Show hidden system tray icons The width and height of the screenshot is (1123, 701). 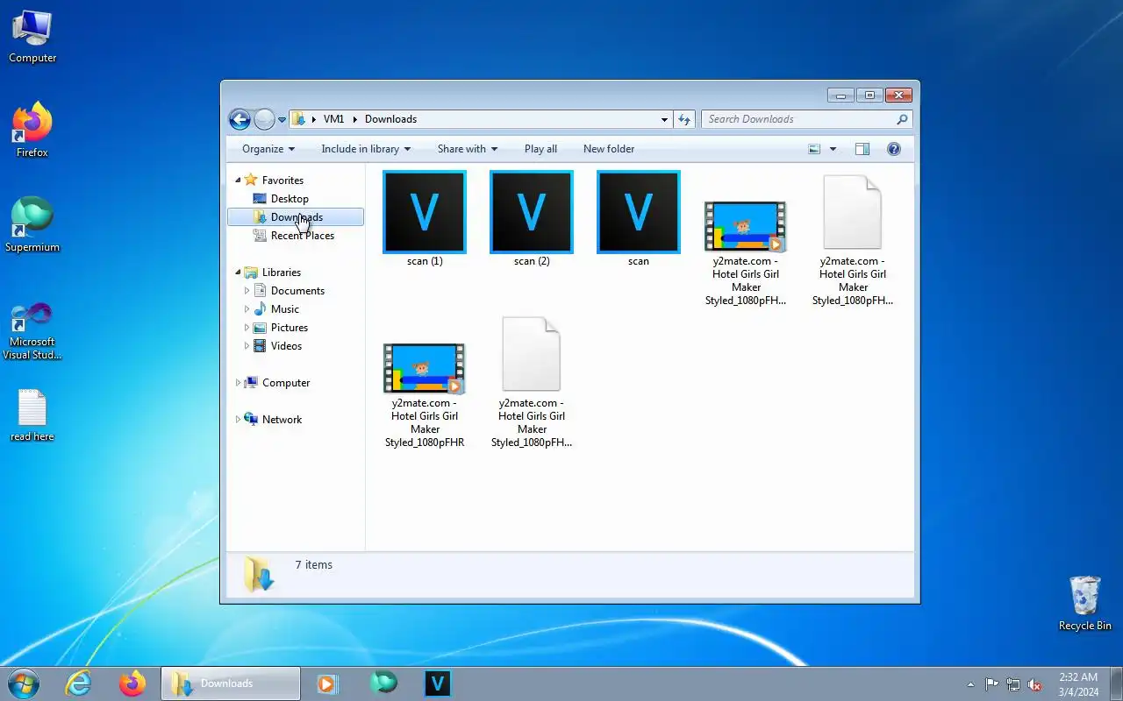pos(970,684)
